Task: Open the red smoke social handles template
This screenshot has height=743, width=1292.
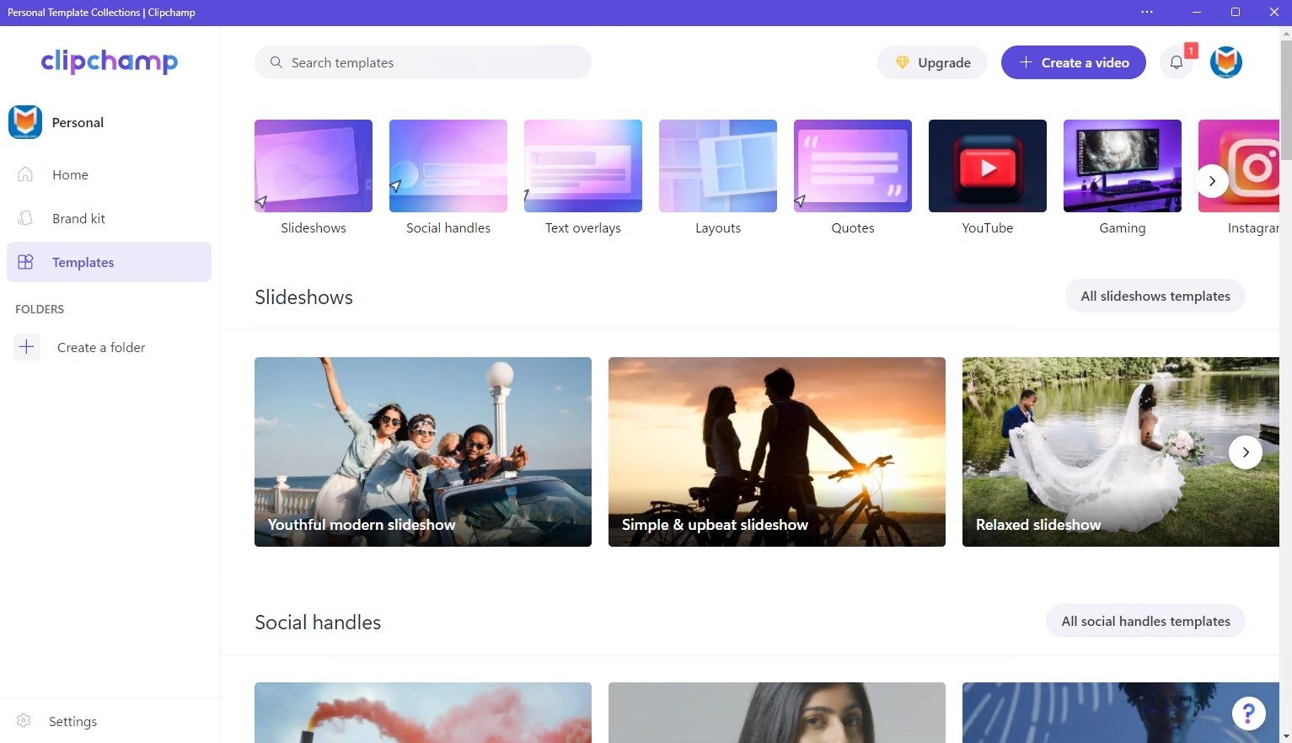Action: click(423, 713)
